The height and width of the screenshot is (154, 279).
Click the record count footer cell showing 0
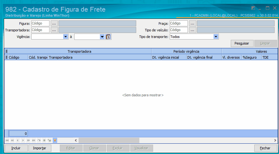pos(18,134)
